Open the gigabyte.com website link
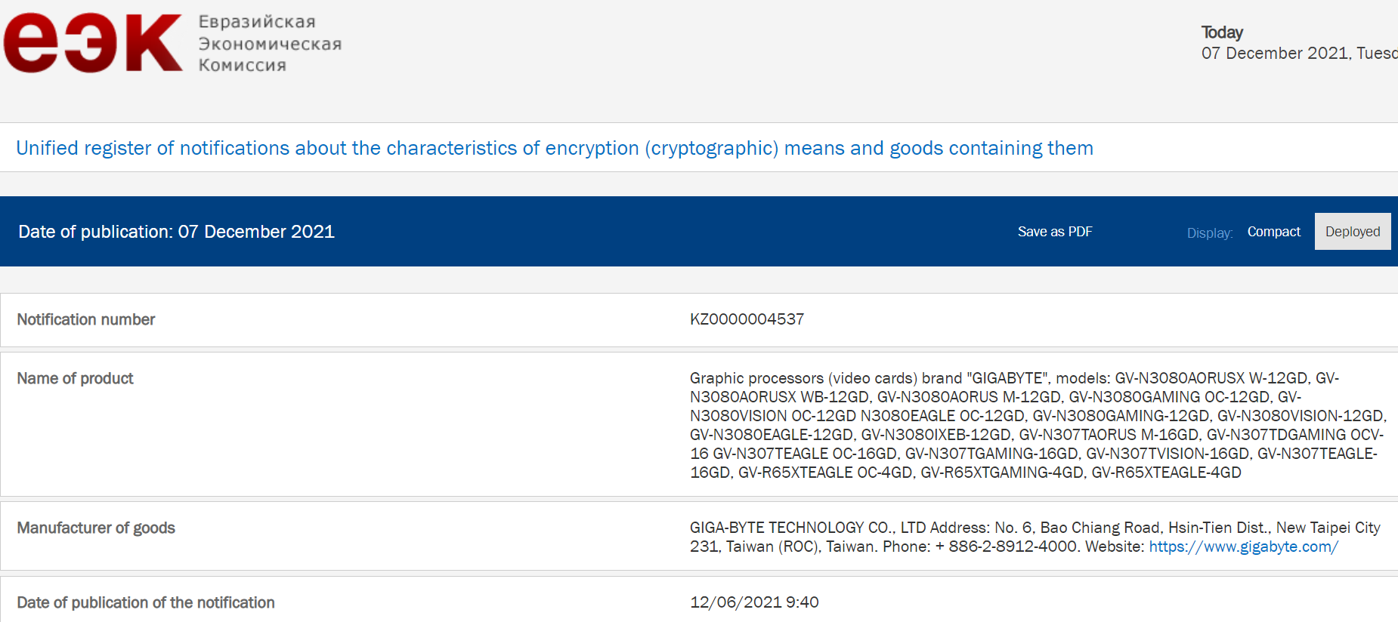Image resolution: width=1398 pixels, height=622 pixels. (x=1243, y=547)
